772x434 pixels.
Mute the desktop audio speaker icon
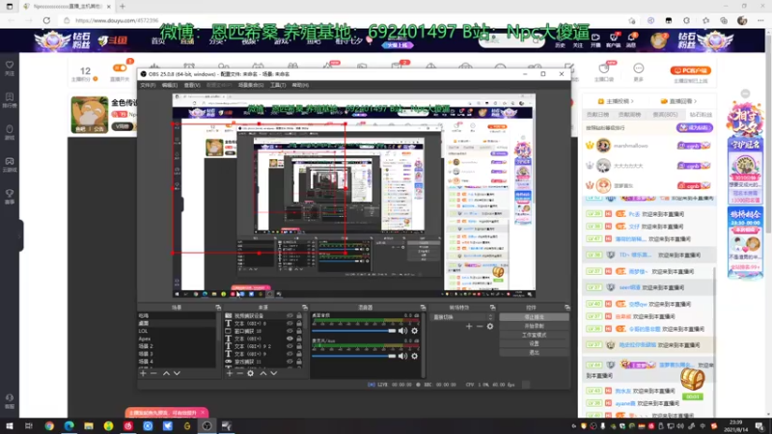click(402, 331)
